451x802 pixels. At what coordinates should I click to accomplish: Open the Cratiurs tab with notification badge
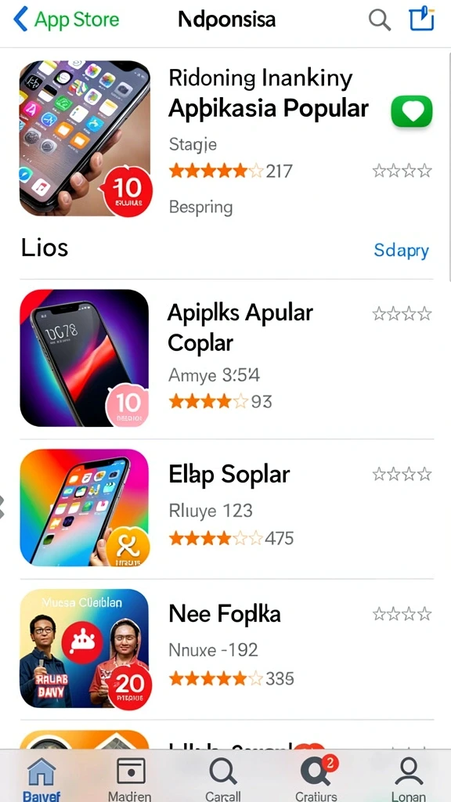coord(316,779)
